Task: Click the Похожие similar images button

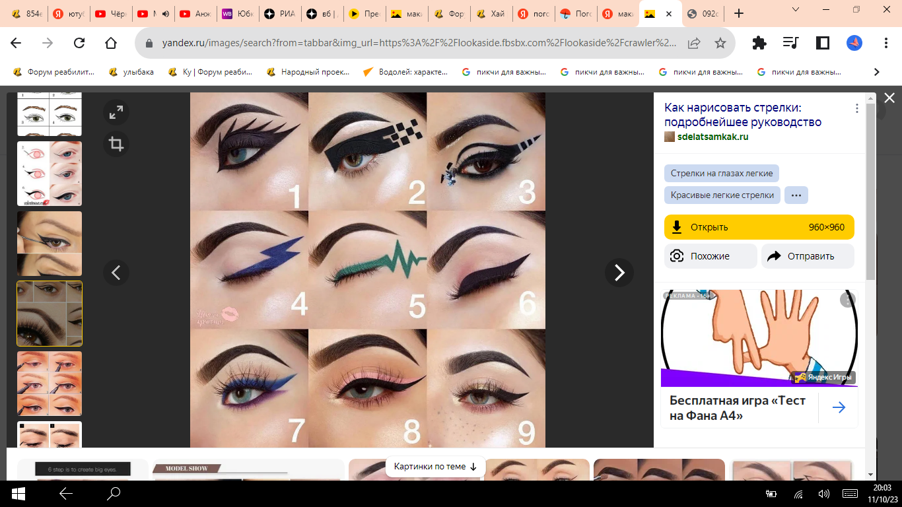Action: point(710,256)
